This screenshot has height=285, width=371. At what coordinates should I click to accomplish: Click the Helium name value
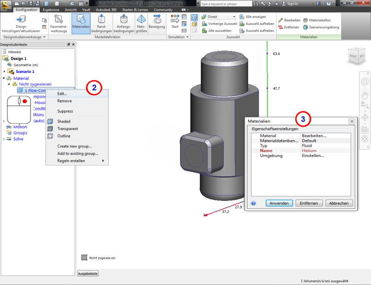309,151
